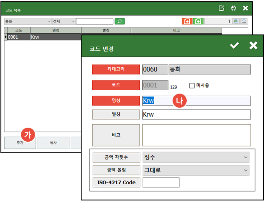Click the 명칭 input field containing Krw
Screen dimensions: 267x203
(197, 100)
